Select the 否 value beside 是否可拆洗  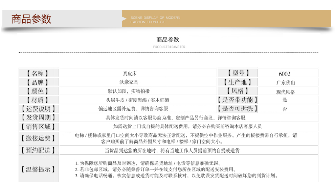coord(285,109)
